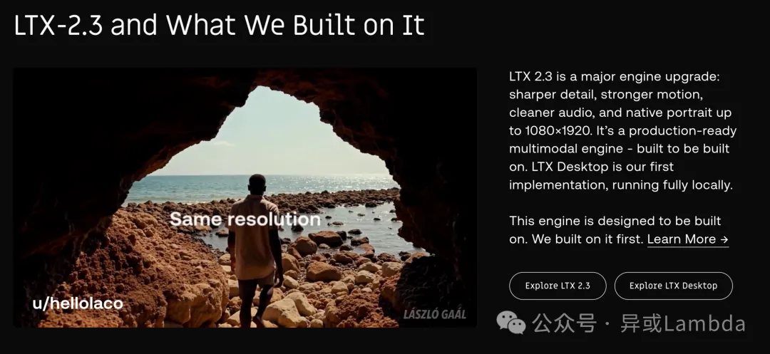Click the Same resolution caption overlay
The width and height of the screenshot is (770, 354).
[245, 219]
